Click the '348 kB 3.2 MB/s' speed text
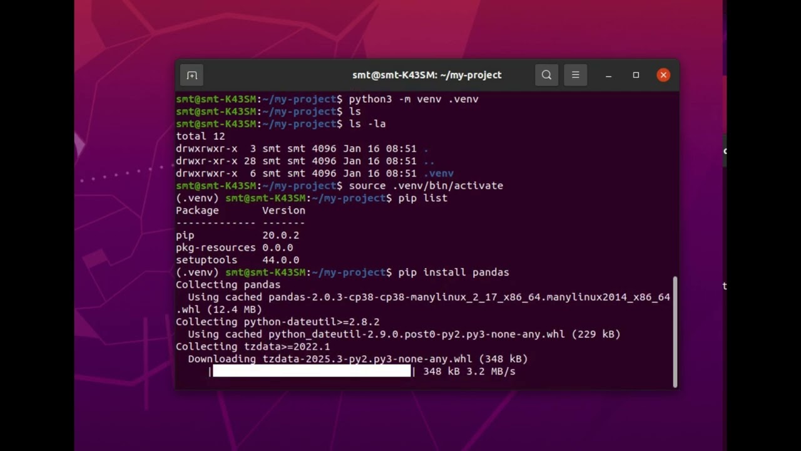 [x=469, y=371]
